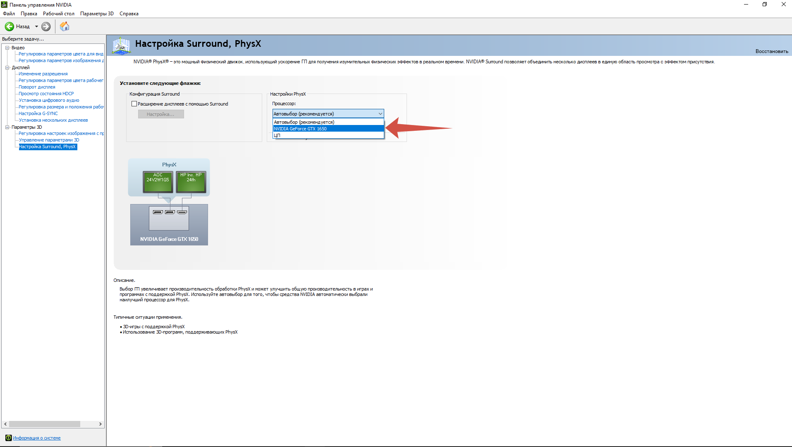Viewport: 792px width, 447px height.
Task: Collapse the Видео tree section
Action: (7, 48)
